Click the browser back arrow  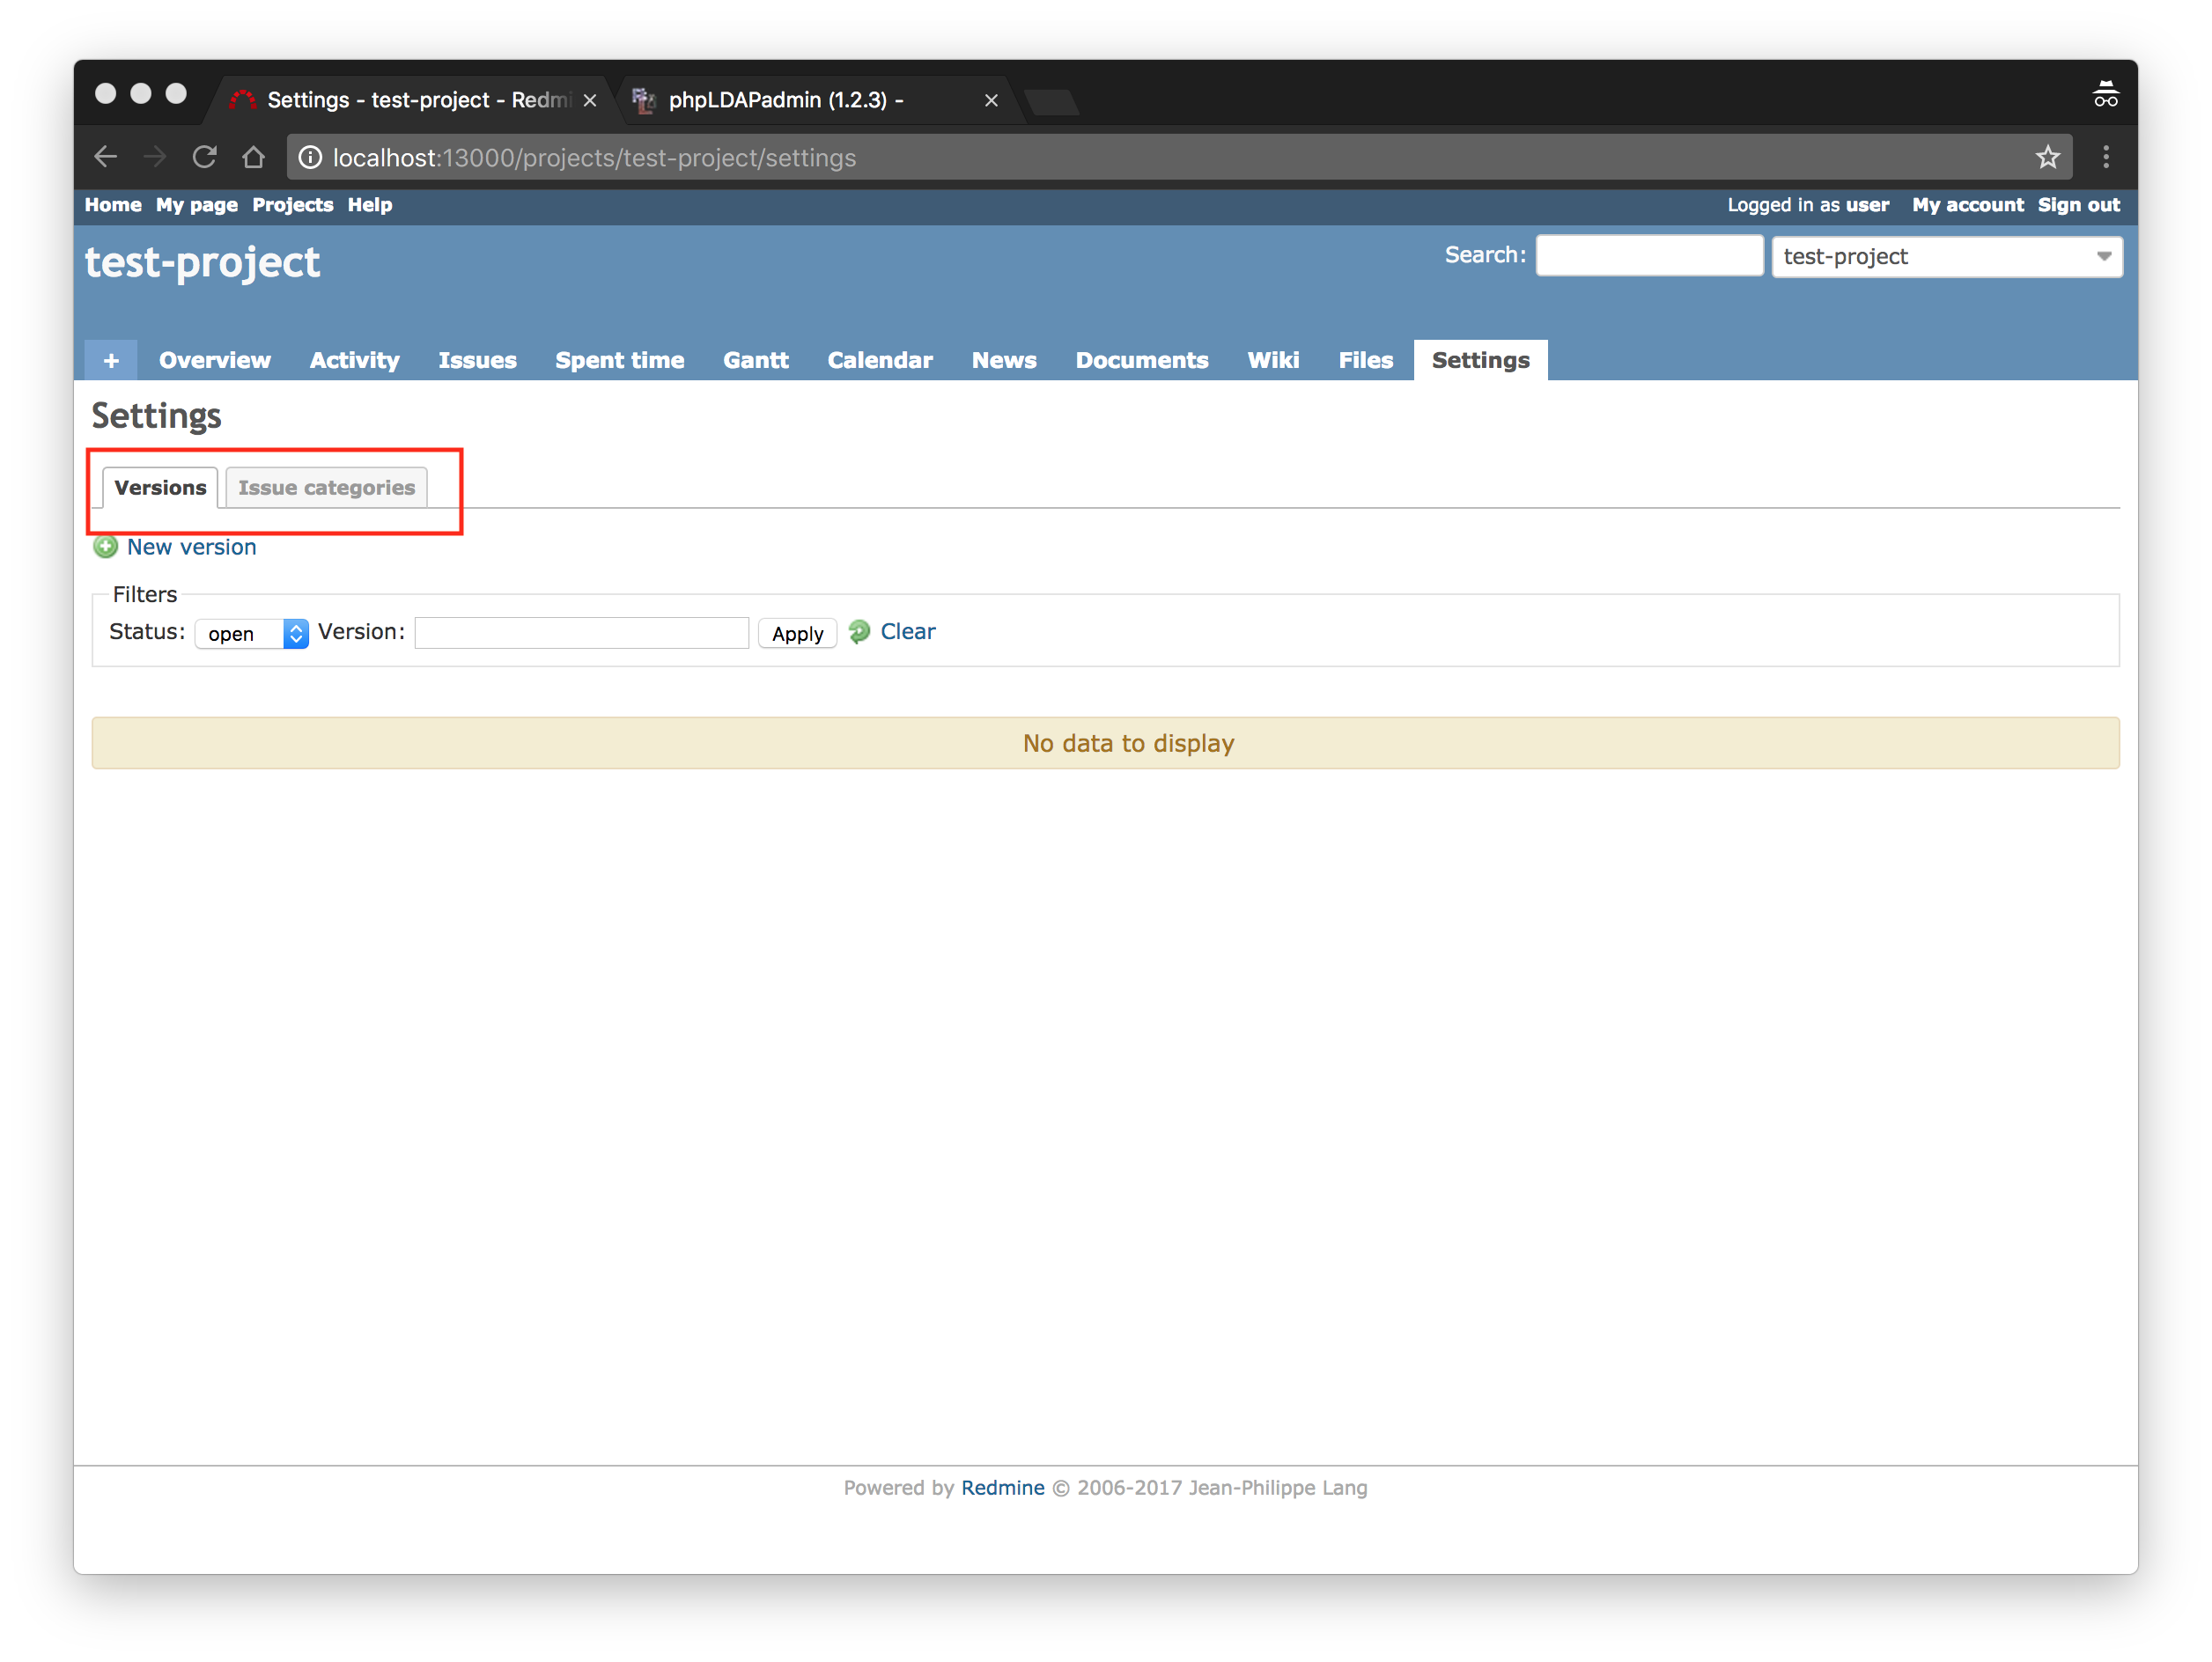coord(106,157)
